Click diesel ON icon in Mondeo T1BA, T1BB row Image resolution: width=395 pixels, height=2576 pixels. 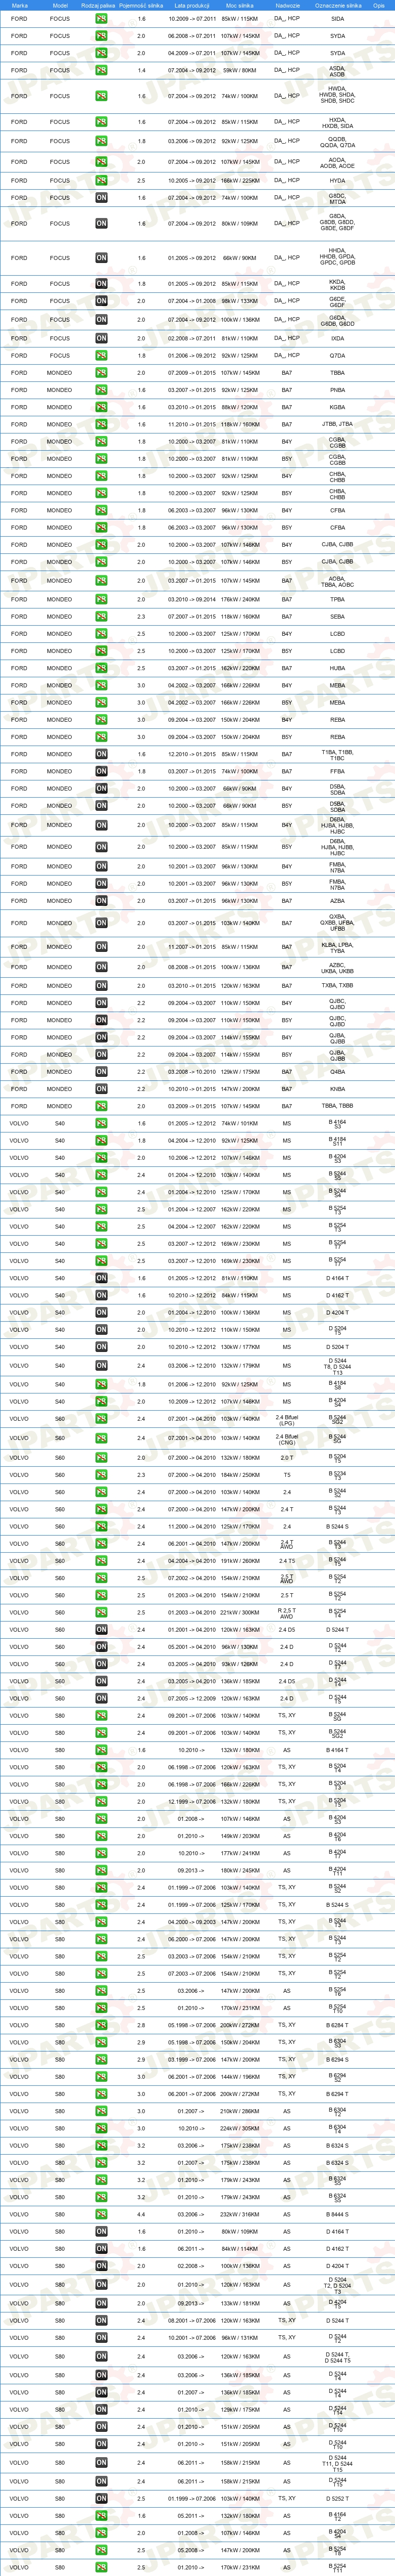(x=101, y=754)
